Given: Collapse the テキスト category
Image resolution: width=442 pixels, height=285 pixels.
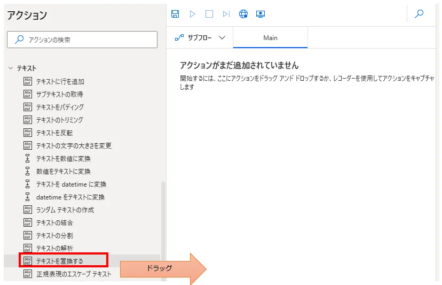Looking at the screenshot, I should pos(11,68).
